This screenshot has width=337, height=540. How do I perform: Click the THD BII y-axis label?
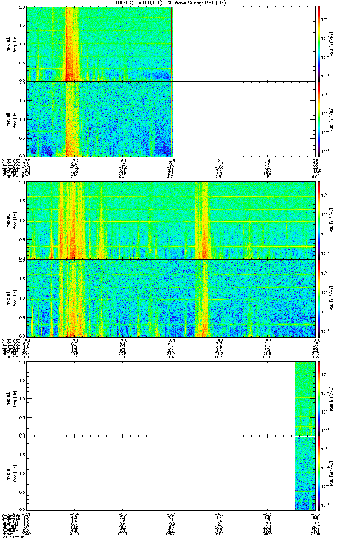pos(11,297)
